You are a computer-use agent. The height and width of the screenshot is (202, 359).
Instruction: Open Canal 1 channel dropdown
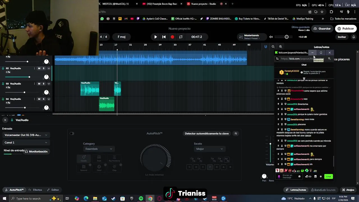[x=26, y=143]
